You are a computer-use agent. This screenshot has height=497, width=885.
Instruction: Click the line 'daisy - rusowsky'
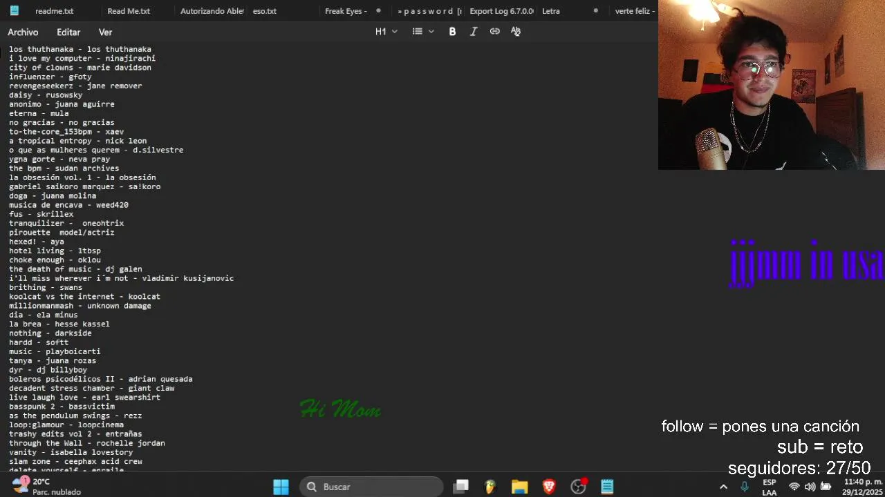46,95
